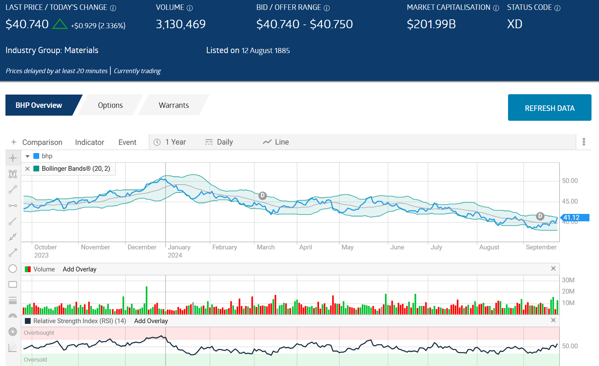Click the XD status code value
Viewport: 599px width, 366px height.
pos(514,24)
